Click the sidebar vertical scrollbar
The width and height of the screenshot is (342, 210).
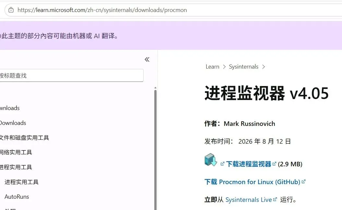[155, 149]
